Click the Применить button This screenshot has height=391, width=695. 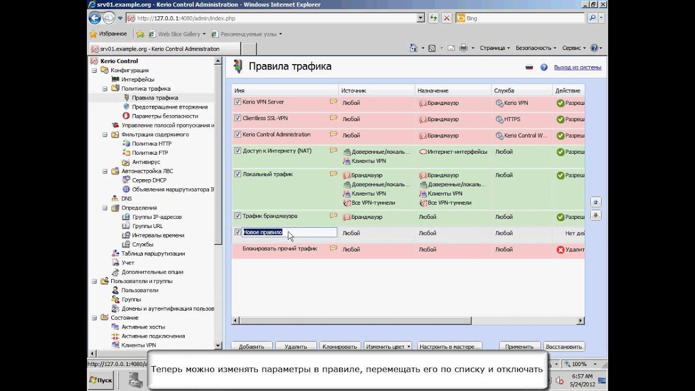click(519, 346)
